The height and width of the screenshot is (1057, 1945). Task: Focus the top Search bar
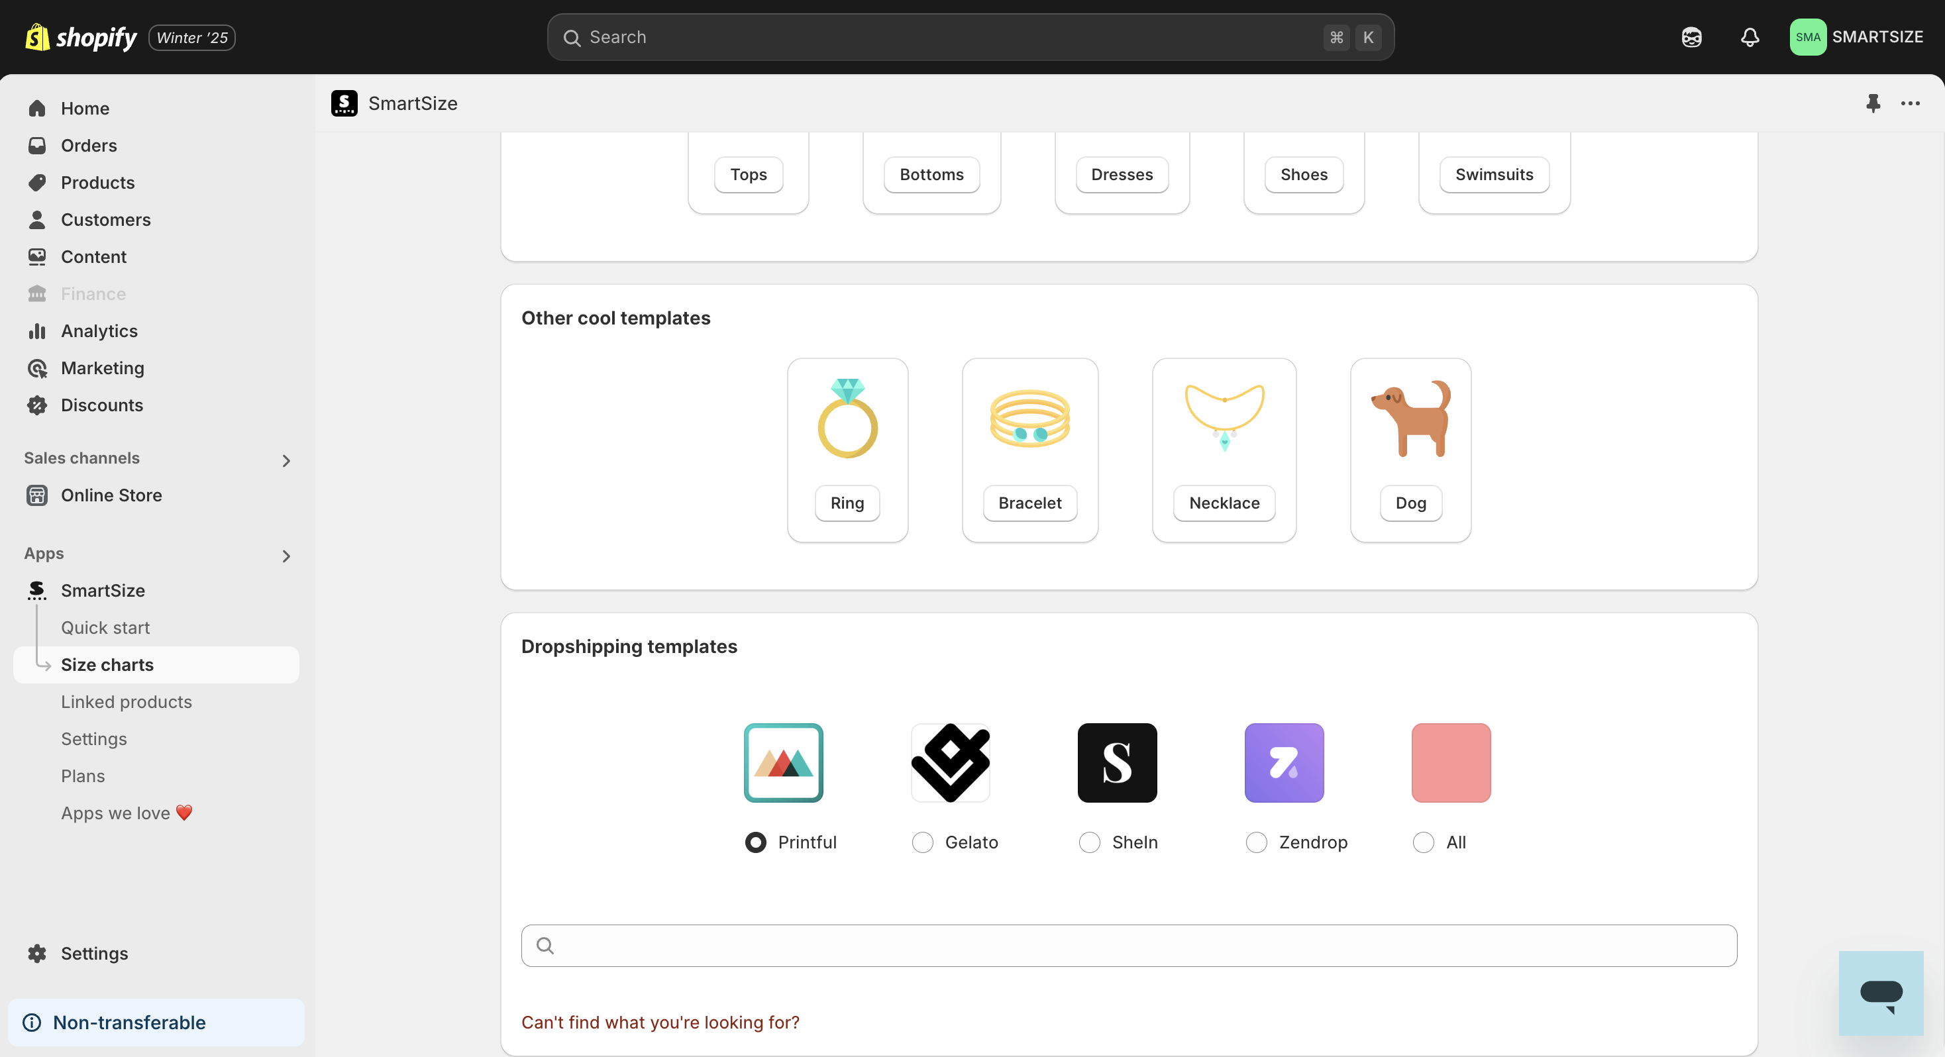(x=971, y=37)
